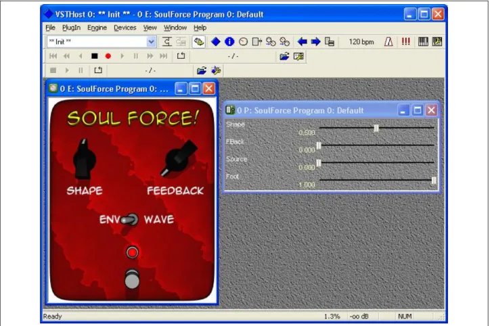Screen dimensions: 490x326
Task: Click the skip-to-end button in player bar
Action: pyautogui.click(x=163, y=56)
